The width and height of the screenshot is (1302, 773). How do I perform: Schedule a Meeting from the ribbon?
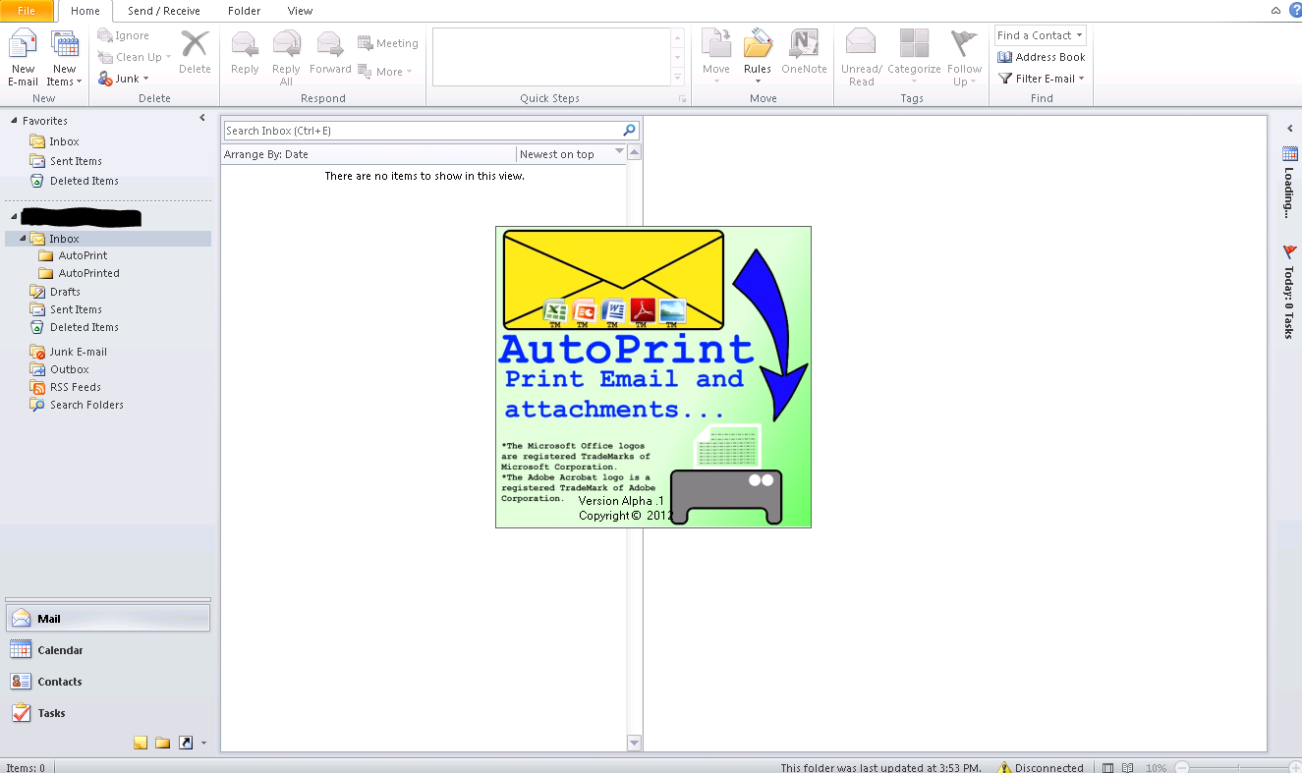pos(388,43)
